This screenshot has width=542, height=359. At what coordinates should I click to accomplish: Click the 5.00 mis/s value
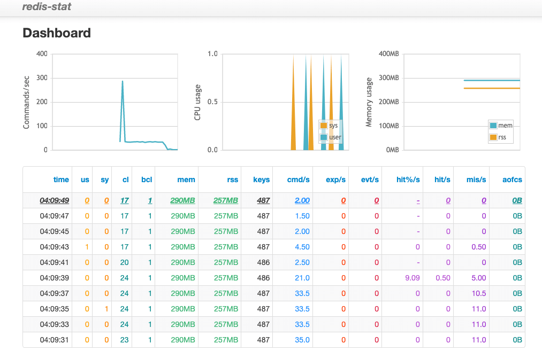(x=479, y=278)
